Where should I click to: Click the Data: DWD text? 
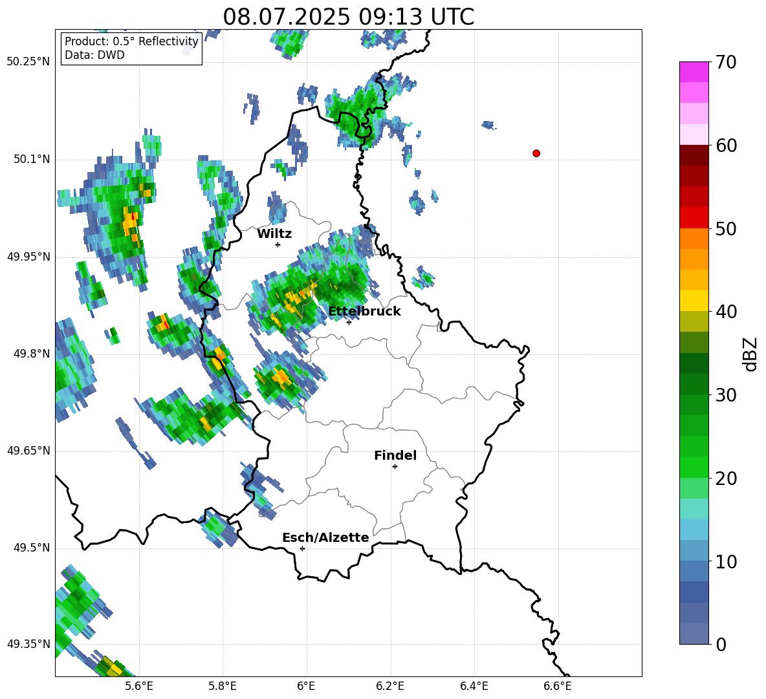pyautogui.click(x=94, y=55)
